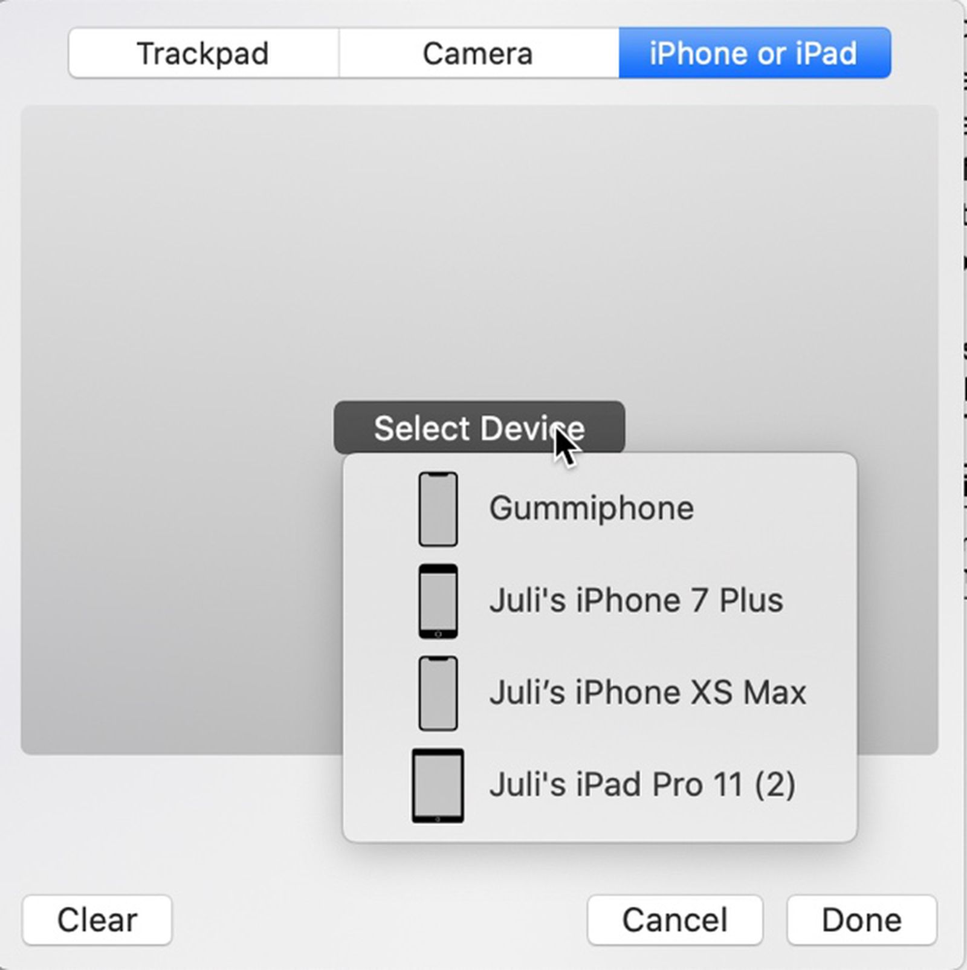Open the Camera tab
The height and width of the screenshot is (970, 967).
tap(477, 53)
